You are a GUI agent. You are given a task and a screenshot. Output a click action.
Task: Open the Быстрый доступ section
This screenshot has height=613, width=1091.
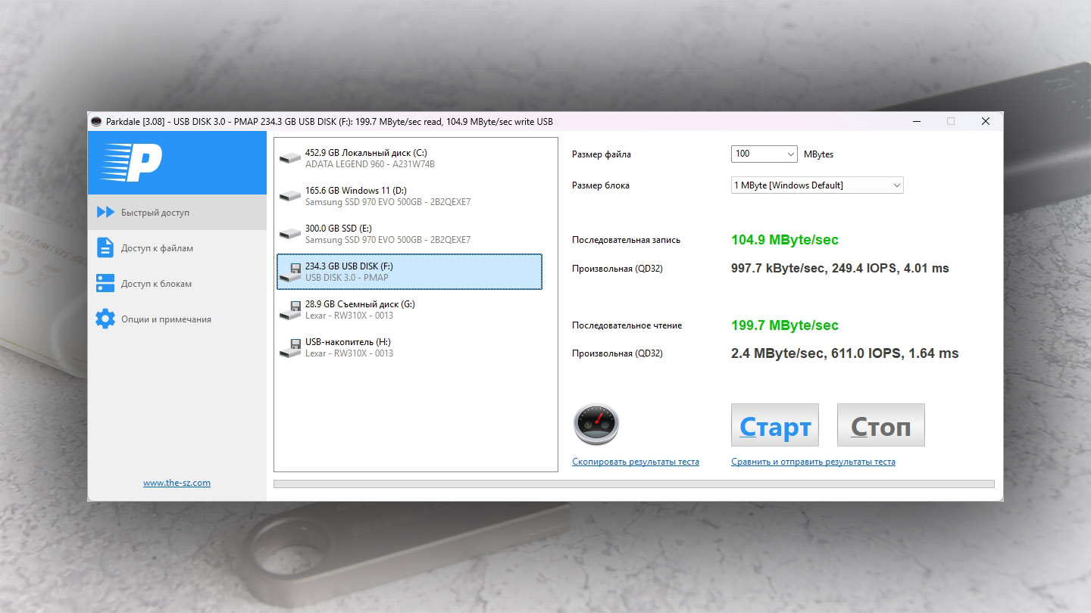click(x=177, y=213)
